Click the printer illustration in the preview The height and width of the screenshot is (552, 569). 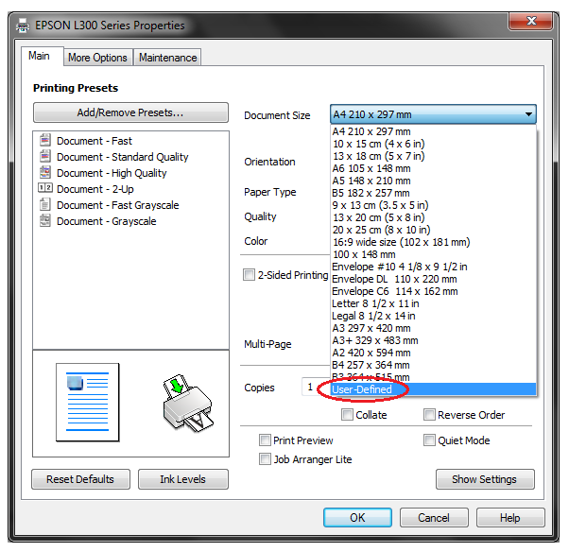tap(188, 404)
